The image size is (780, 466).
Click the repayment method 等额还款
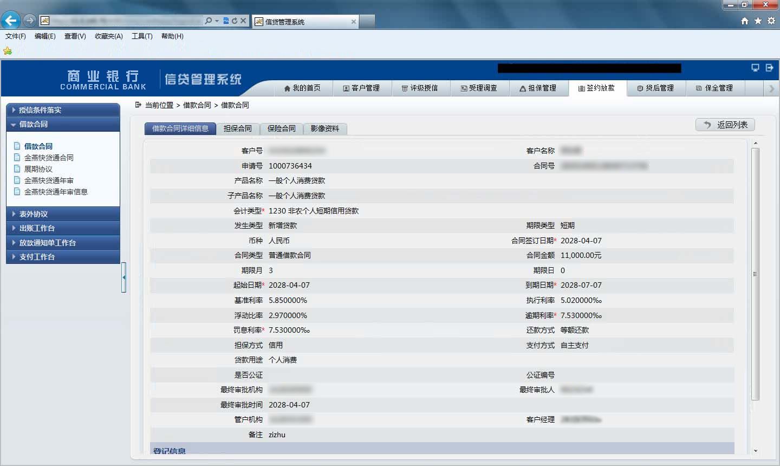[x=575, y=330]
